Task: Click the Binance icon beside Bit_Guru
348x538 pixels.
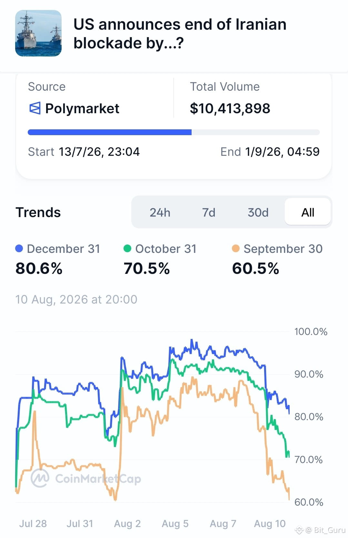Action: pyautogui.click(x=299, y=530)
